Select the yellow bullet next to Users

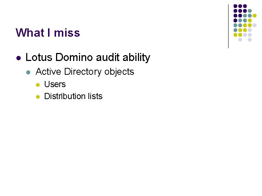[x=37, y=85]
